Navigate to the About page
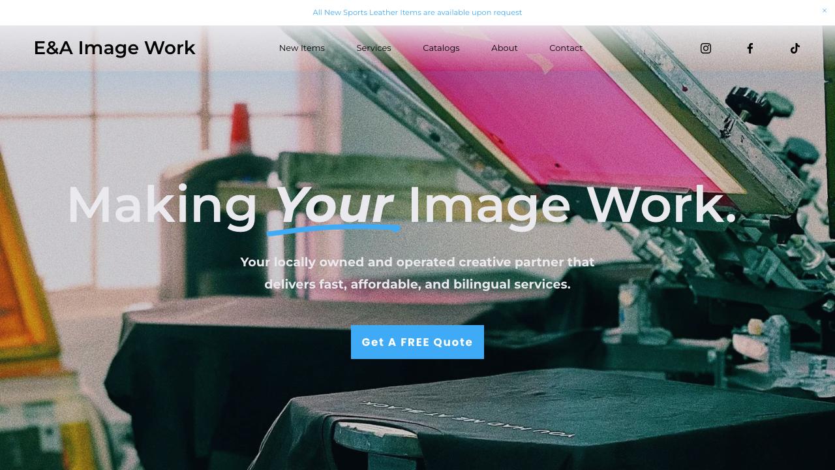 tap(504, 48)
